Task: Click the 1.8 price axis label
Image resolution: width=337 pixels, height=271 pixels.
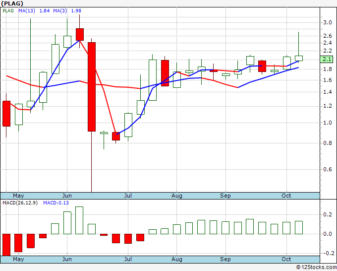Action: coord(328,69)
